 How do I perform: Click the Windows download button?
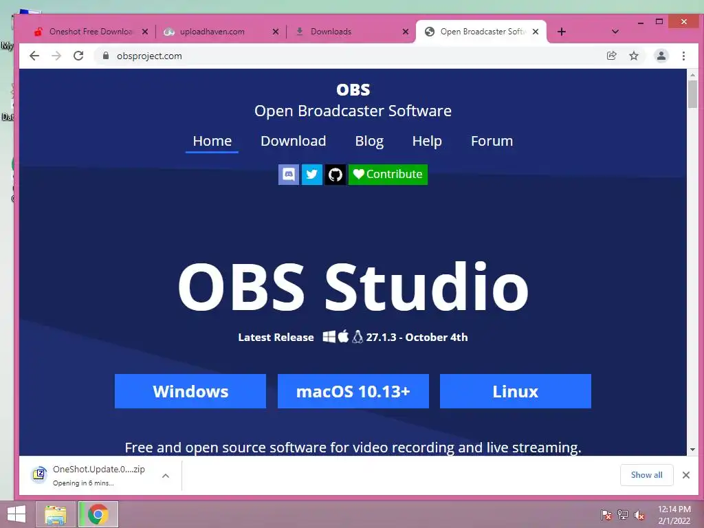click(x=190, y=391)
